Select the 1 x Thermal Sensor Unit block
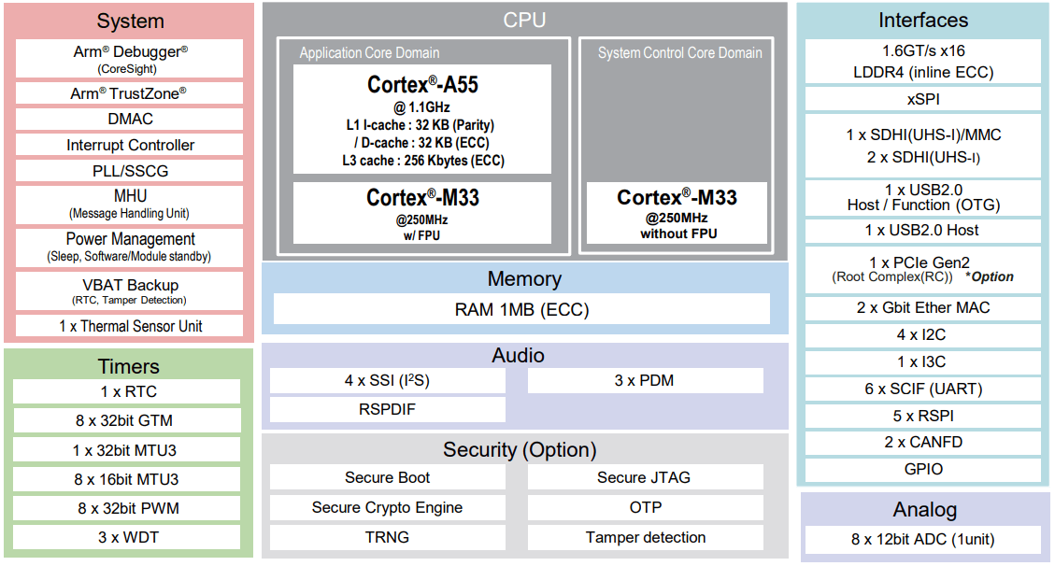Viewport: 1055px width, 566px height. (x=129, y=327)
